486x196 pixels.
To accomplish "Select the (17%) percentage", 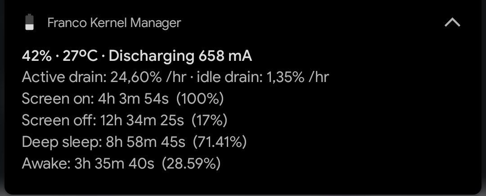I will [209, 120].
